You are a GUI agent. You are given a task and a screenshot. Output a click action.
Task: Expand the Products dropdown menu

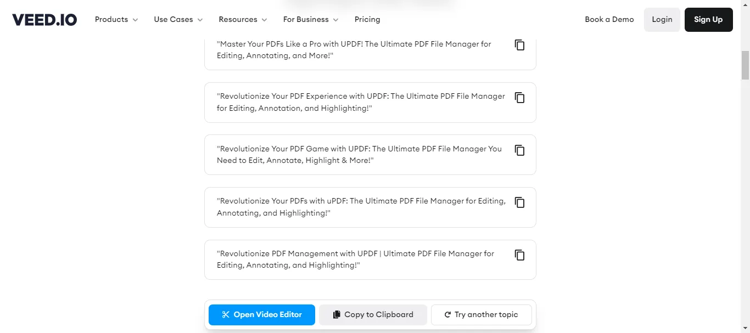[116, 20]
